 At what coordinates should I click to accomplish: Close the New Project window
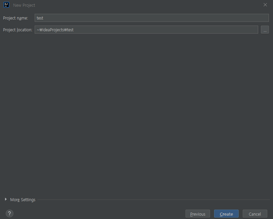[265, 5]
